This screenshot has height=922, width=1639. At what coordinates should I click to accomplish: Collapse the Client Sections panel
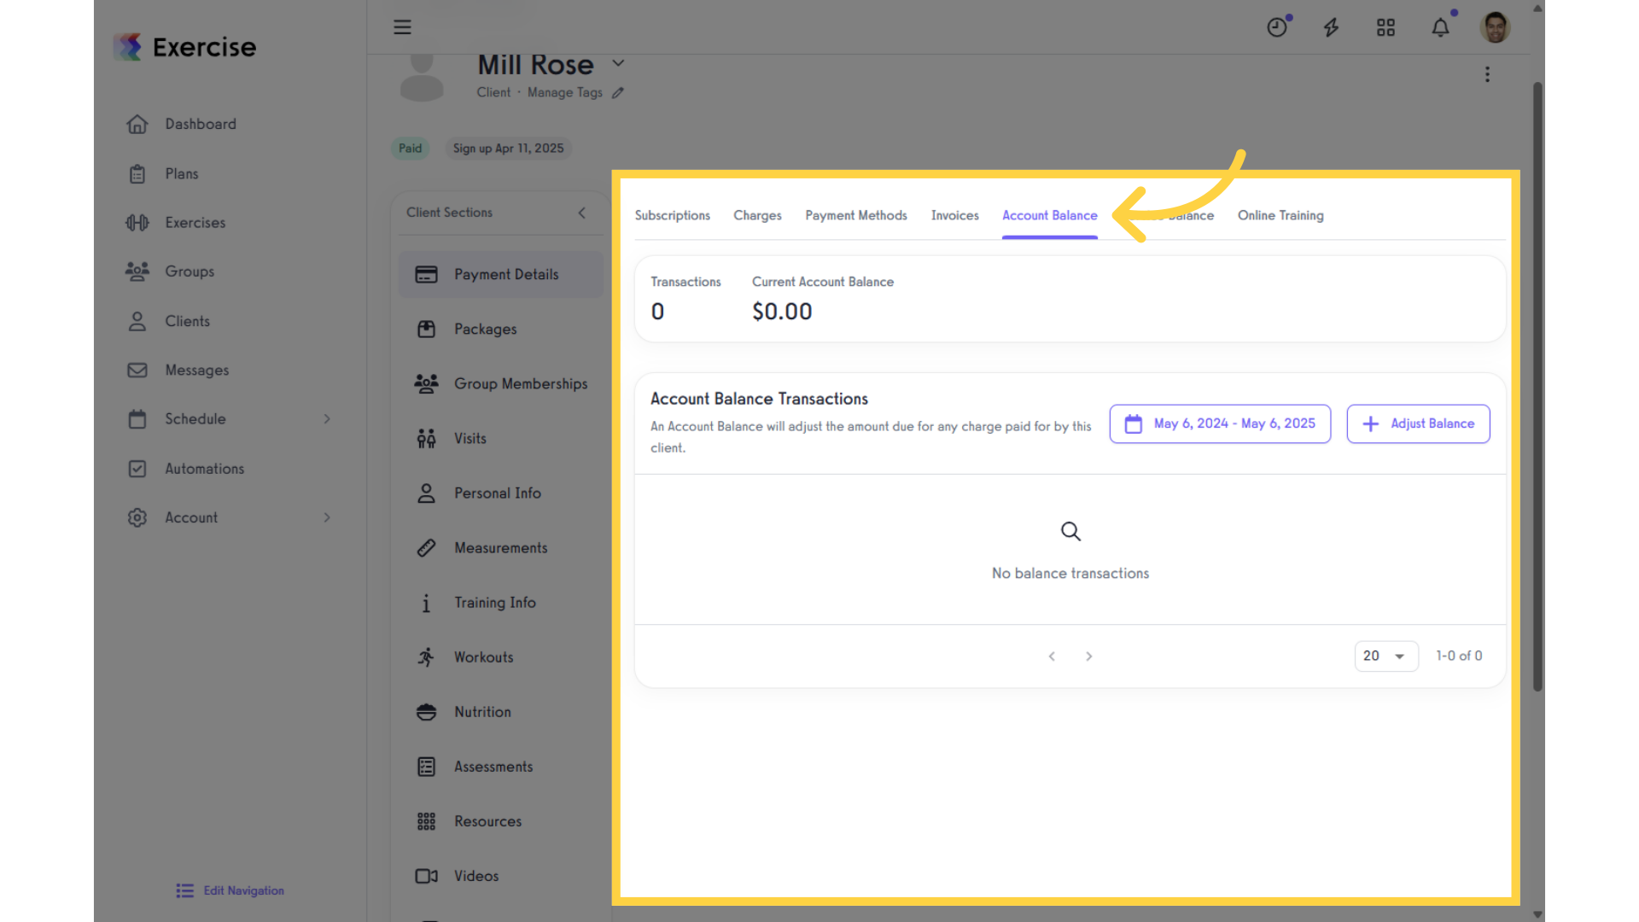[x=582, y=213]
